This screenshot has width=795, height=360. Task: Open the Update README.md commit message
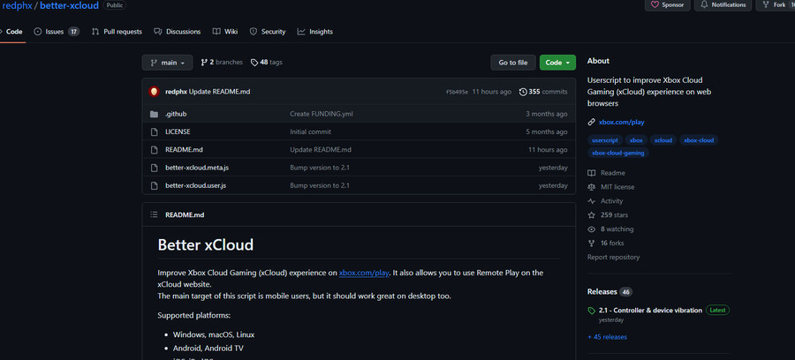click(x=220, y=92)
